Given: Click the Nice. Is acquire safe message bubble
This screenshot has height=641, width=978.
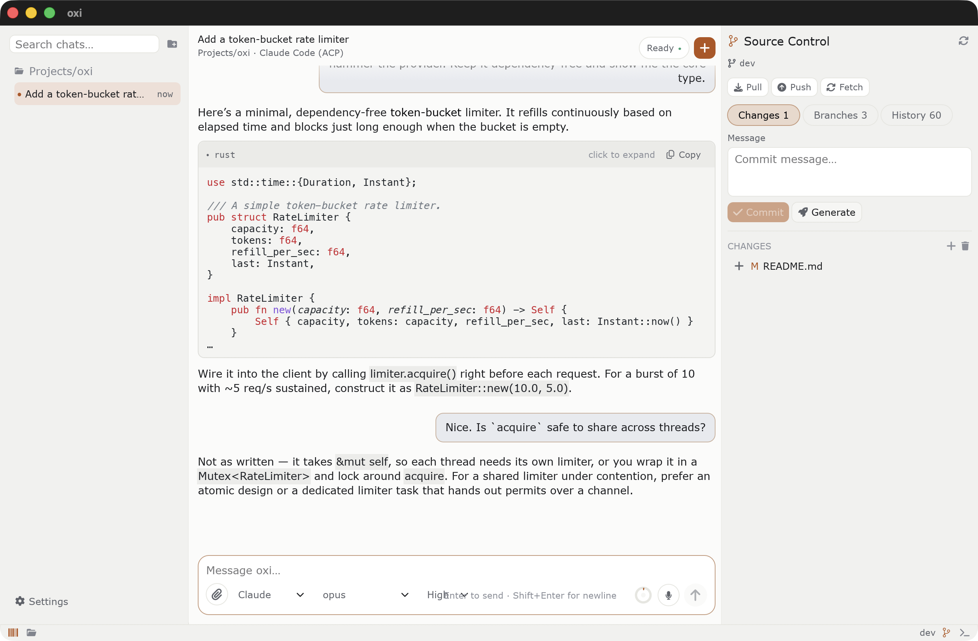Looking at the screenshot, I should tap(575, 427).
